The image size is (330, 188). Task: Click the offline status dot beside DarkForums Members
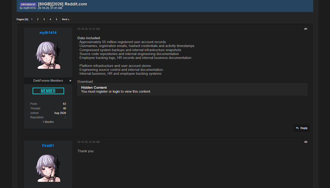pyautogui.click(x=70, y=81)
